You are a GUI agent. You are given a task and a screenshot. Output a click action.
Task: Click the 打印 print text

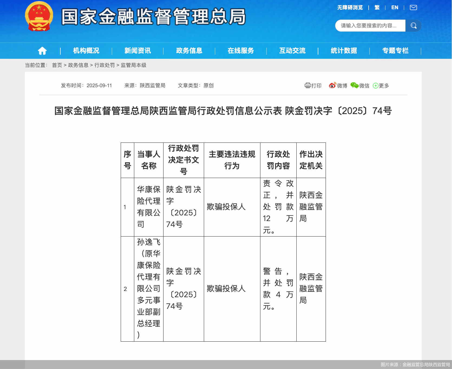316,86
